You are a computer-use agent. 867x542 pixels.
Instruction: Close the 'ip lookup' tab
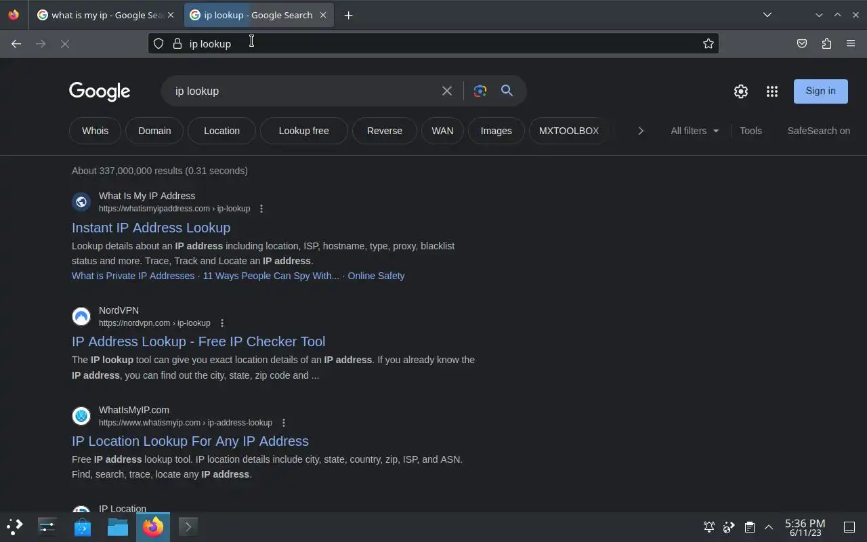click(x=323, y=15)
